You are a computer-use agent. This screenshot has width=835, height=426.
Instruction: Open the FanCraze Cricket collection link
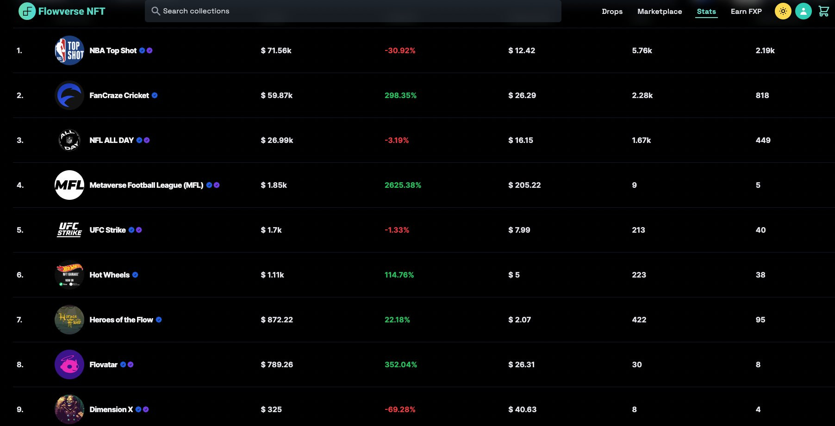coord(119,95)
